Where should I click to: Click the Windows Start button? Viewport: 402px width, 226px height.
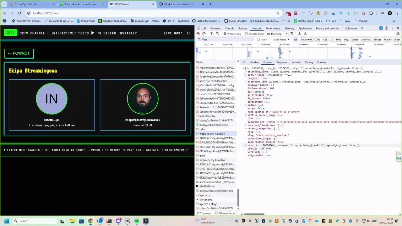(x=7, y=221)
